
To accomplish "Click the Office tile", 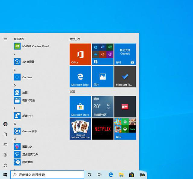I will click(x=81, y=54).
